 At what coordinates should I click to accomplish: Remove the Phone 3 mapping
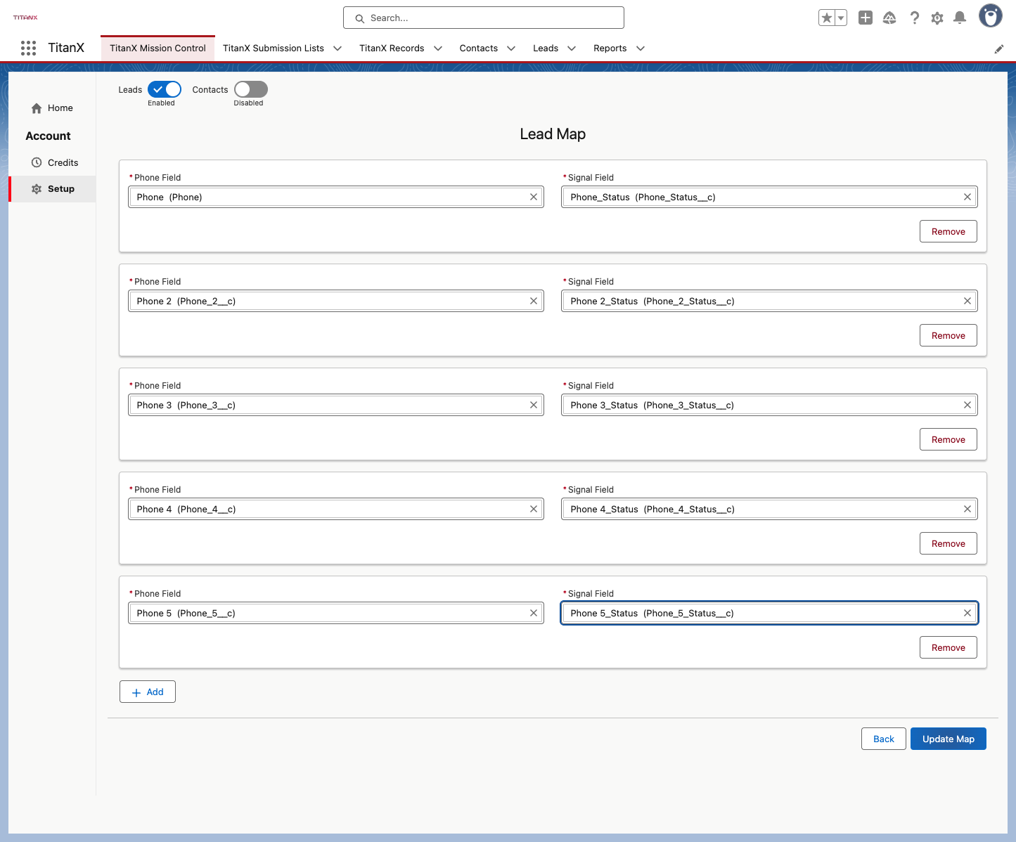[x=948, y=439]
